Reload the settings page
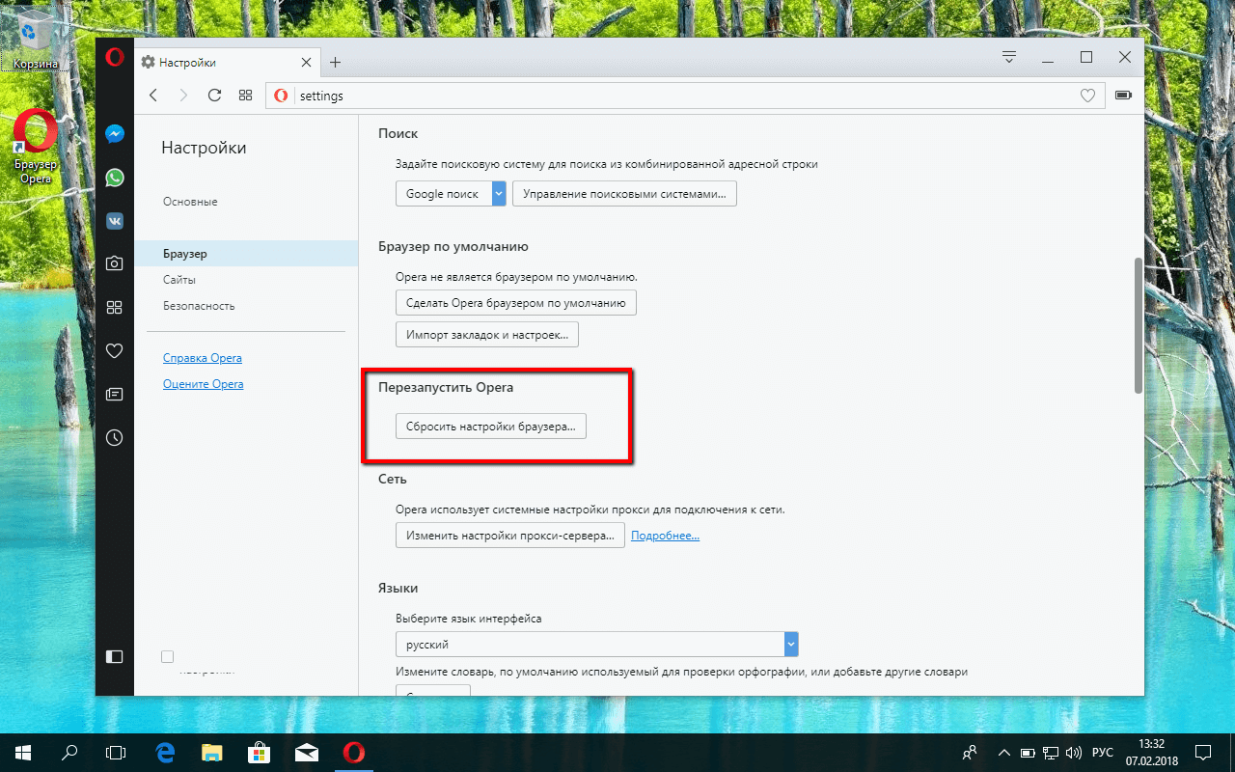1235x772 pixels. pyautogui.click(x=215, y=96)
